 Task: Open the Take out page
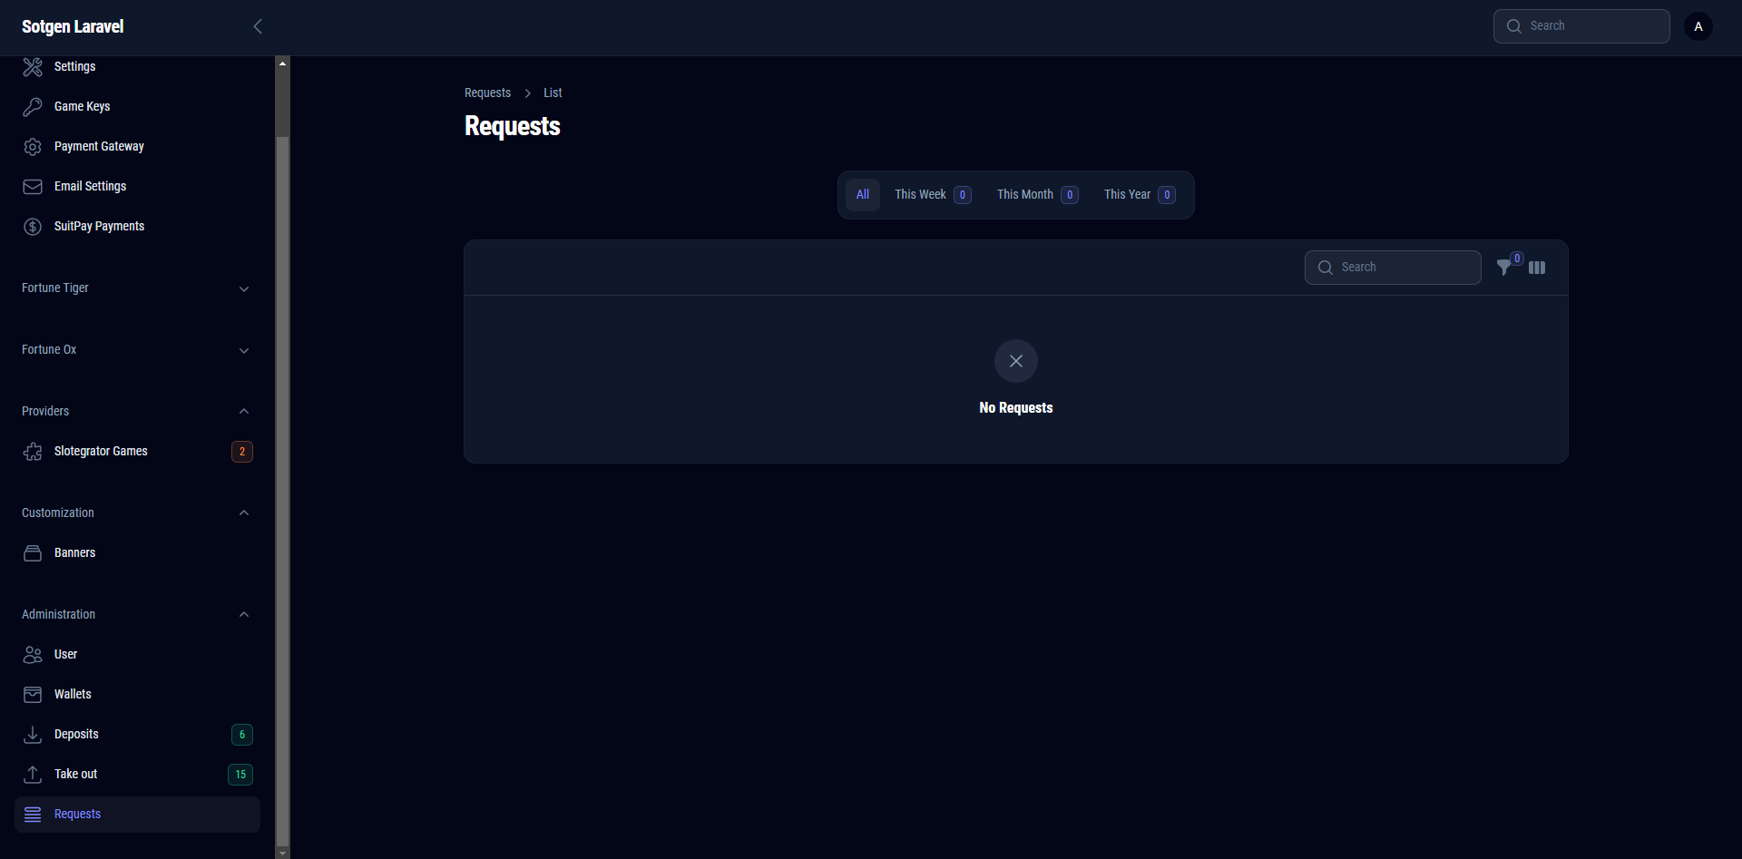76,775
